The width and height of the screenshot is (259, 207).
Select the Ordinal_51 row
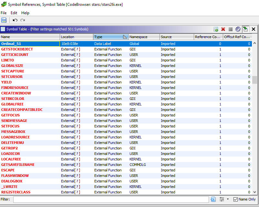click(126, 44)
